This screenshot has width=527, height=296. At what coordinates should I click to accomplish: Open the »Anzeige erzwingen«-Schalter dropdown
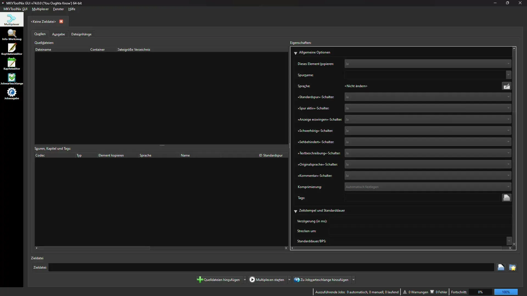pos(428,119)
